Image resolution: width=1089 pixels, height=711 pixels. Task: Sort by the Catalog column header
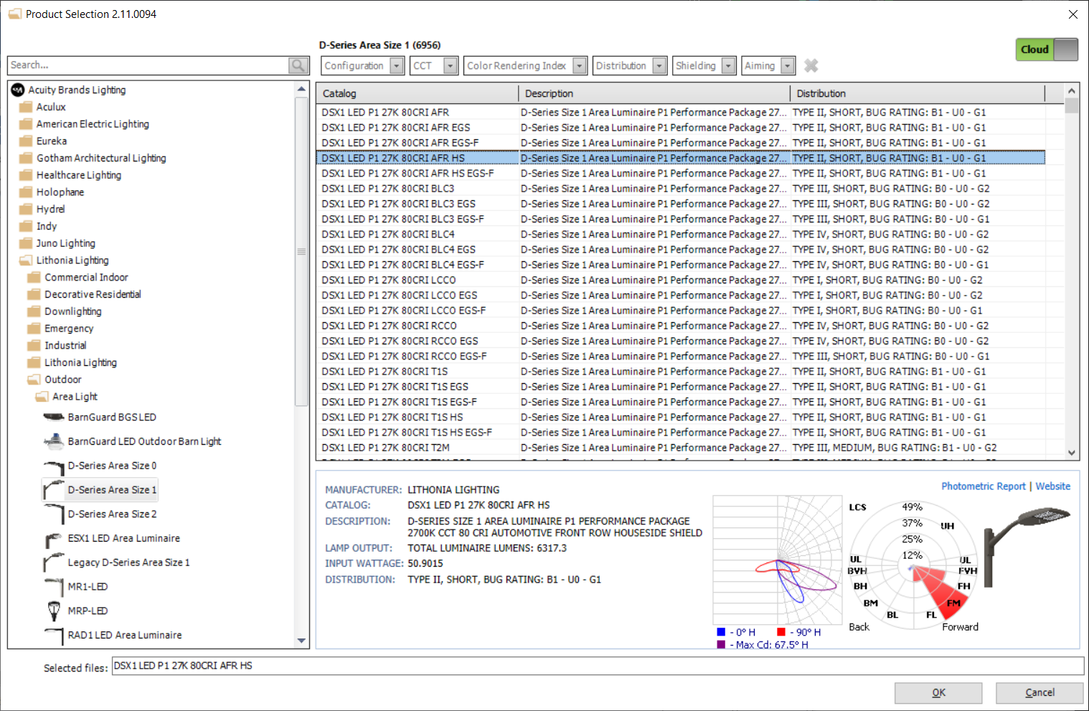(417, 93)
